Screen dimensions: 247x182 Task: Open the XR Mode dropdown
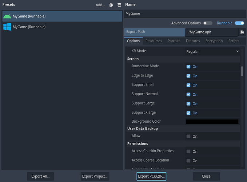[212, 52]
